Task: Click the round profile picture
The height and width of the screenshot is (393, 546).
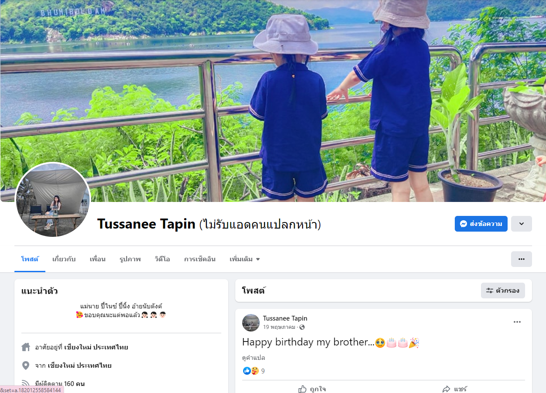Action: pos(53,200)
